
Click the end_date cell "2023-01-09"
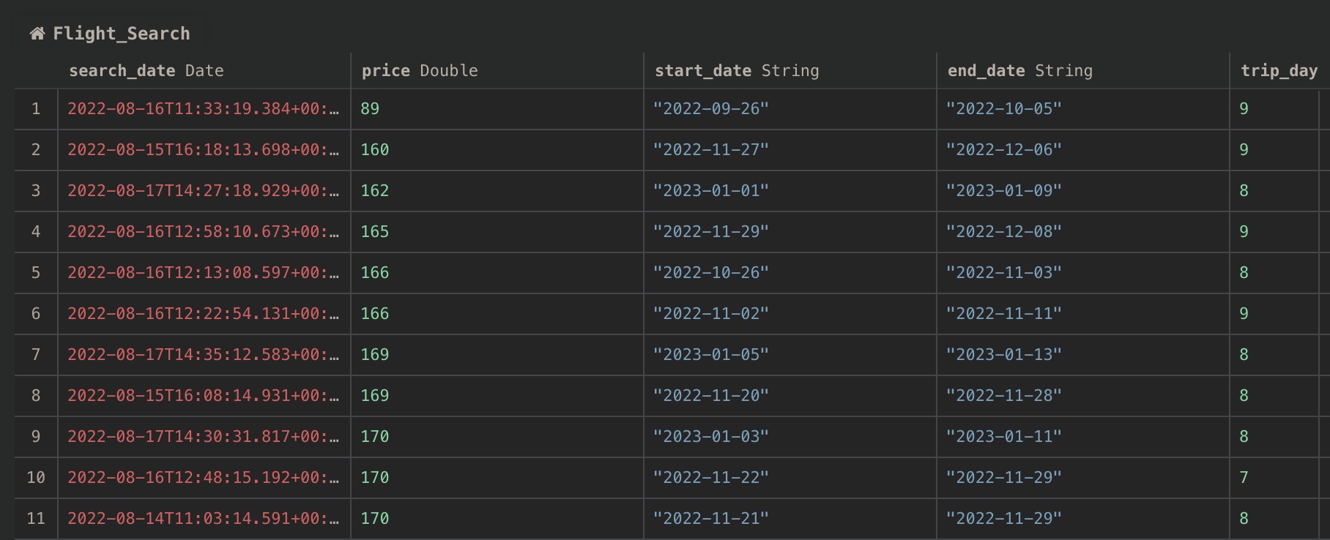(x=1003, y=191)
